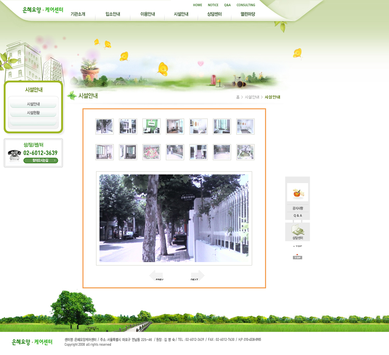The width and height of the screenshot is (389, 355).
Task: Click the gray TOP button with red arrow
Action: point(297,257)
